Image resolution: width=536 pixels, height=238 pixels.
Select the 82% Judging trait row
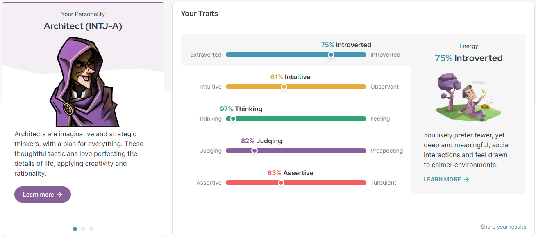point(296,146)
